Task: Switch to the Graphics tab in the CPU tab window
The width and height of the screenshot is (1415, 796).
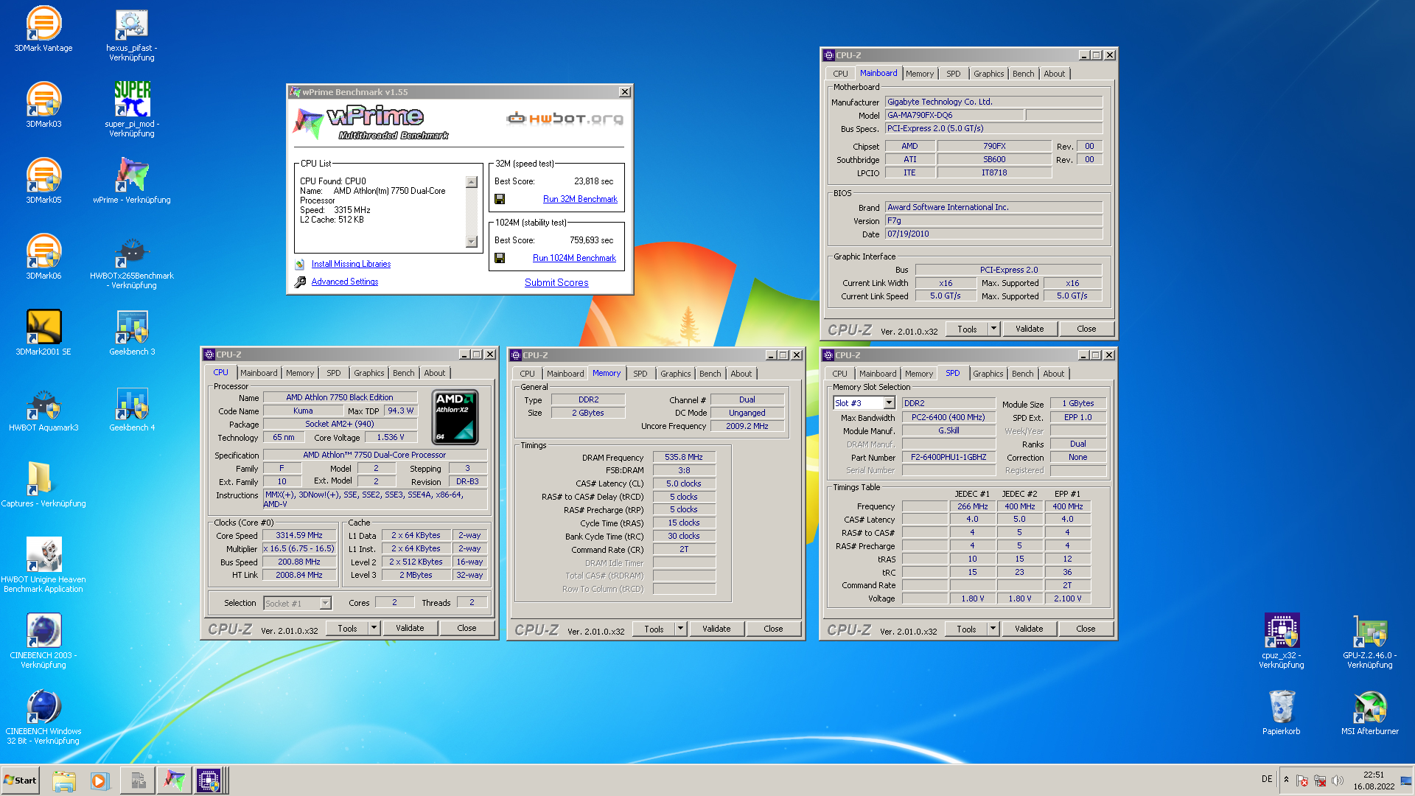Action: (368, 373)
